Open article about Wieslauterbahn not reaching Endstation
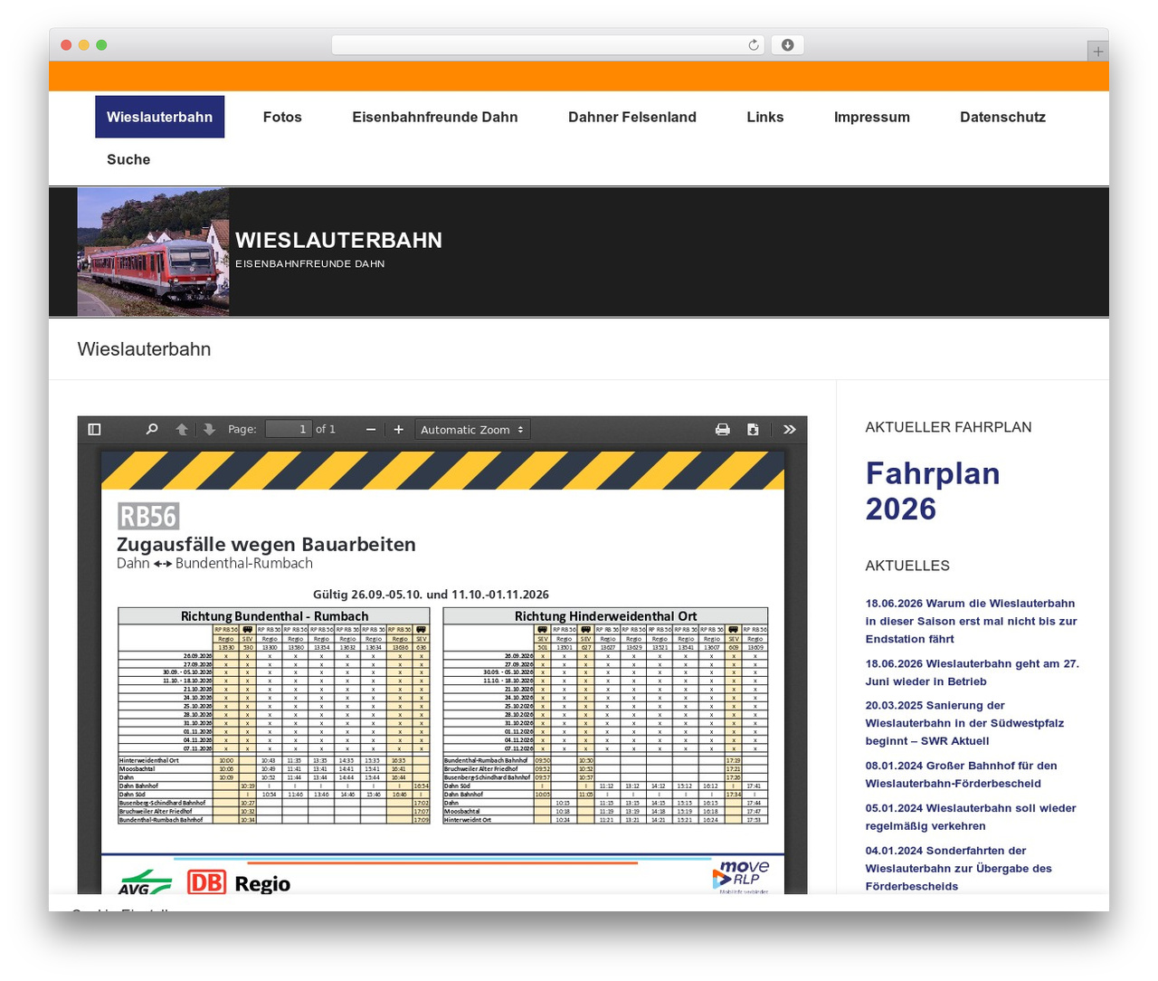This screenshot has width=1158, height=981. point(971,621)
